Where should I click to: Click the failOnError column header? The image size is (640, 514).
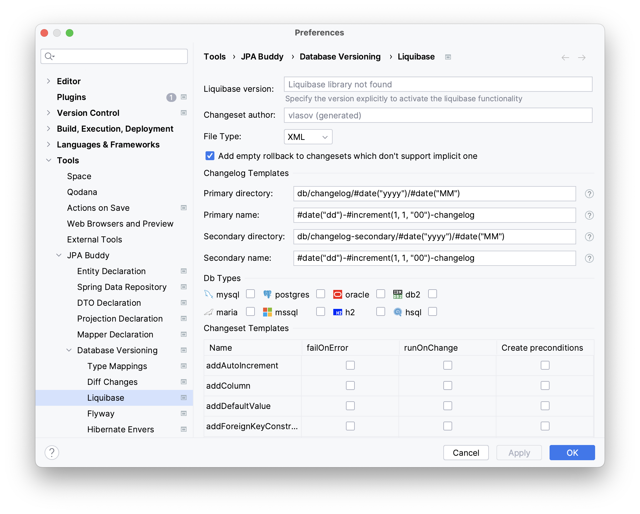pyautogui.click(x=350, y=348)
